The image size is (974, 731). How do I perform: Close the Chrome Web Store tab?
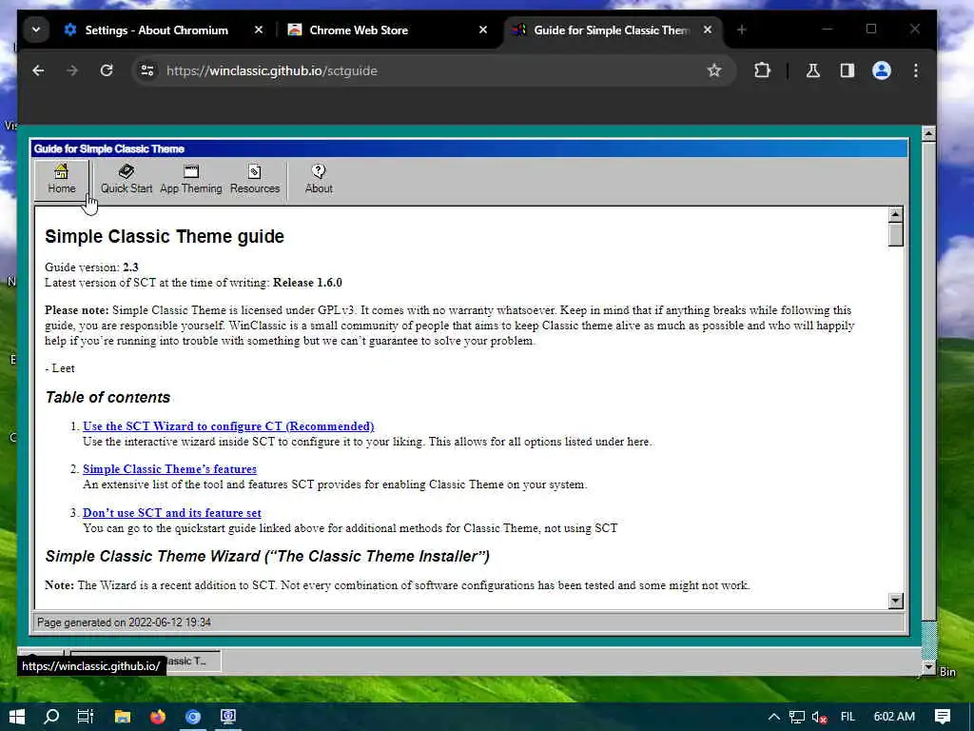(483, 30)
